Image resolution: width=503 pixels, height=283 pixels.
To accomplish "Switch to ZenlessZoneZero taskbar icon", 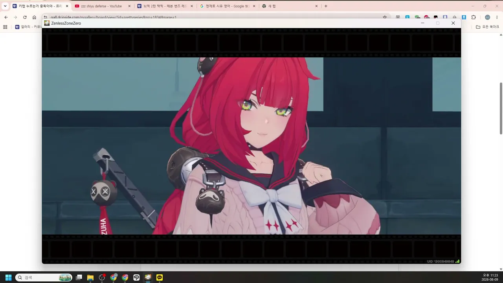I will 148,277.
